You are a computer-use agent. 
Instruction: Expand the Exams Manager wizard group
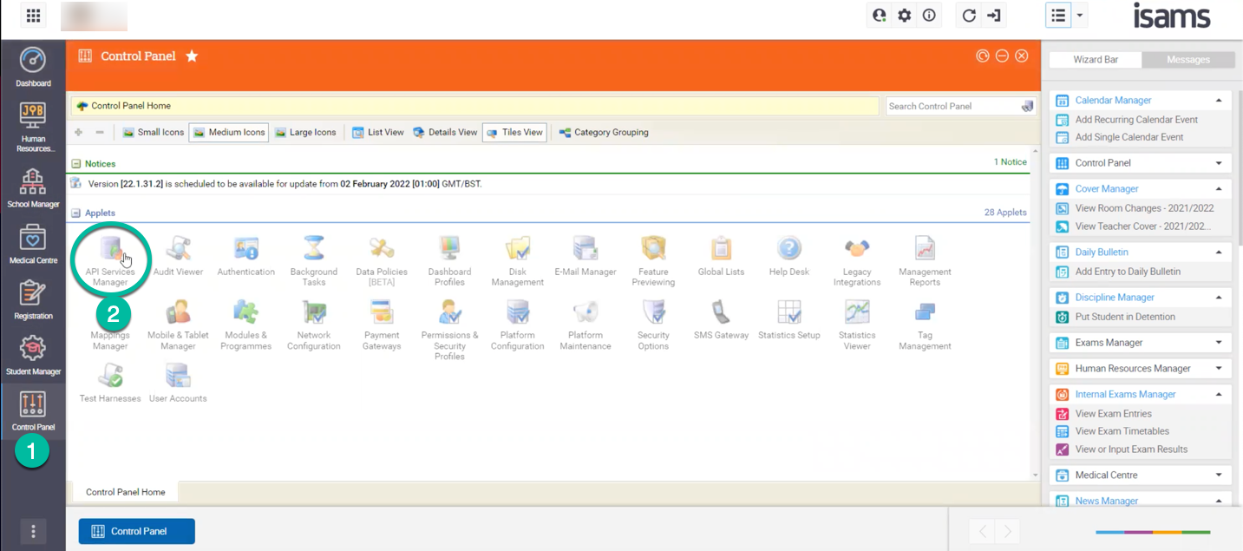coord(1218,343)
